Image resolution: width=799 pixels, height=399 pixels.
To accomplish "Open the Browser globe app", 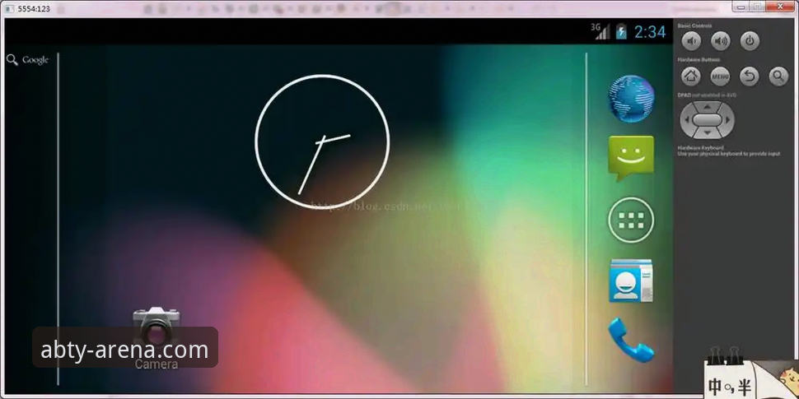I will point(631,99).
